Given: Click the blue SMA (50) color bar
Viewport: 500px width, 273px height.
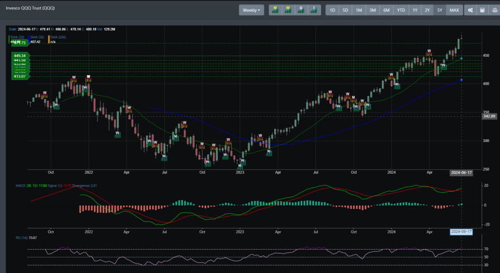Looking at the screenshot, I should (x=29, y=40).
